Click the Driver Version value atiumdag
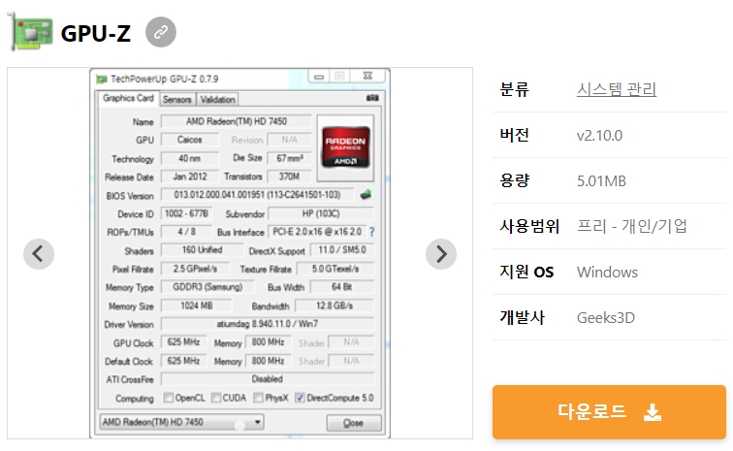The width and height of the screenshot is (733, 451). coord(268,324)
